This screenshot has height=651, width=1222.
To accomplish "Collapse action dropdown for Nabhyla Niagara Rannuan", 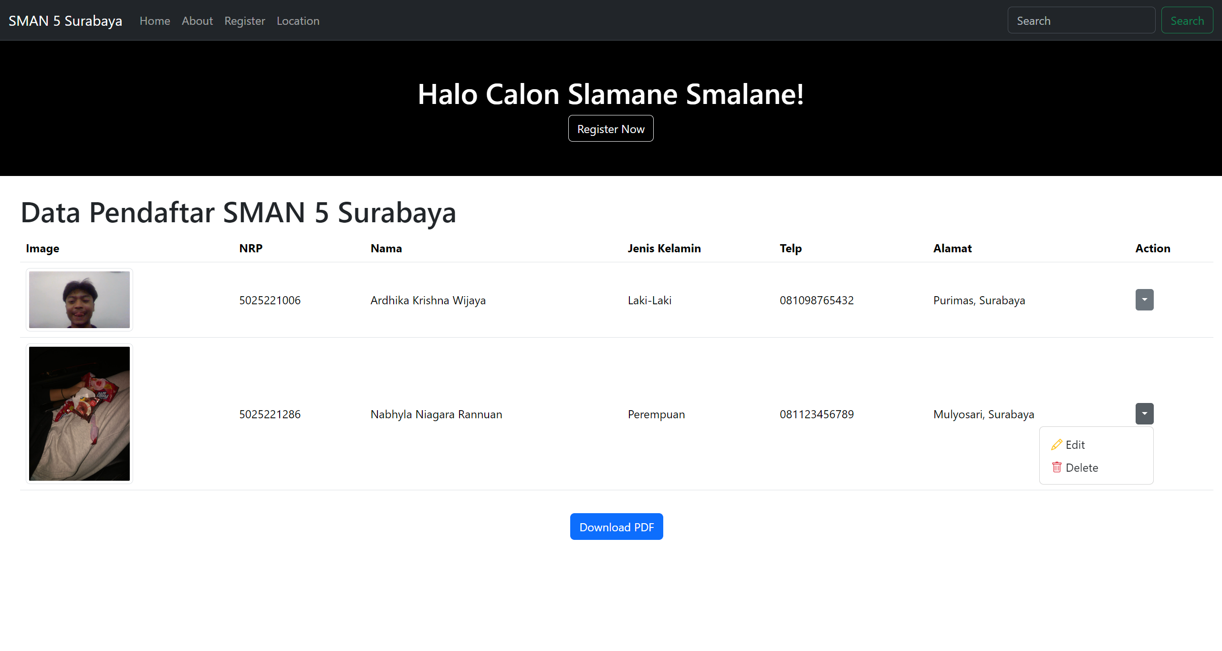I will 1144,413.
